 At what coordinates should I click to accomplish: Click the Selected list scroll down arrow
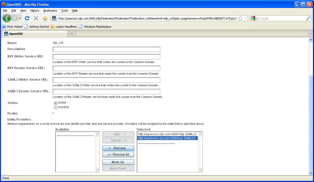200,170
